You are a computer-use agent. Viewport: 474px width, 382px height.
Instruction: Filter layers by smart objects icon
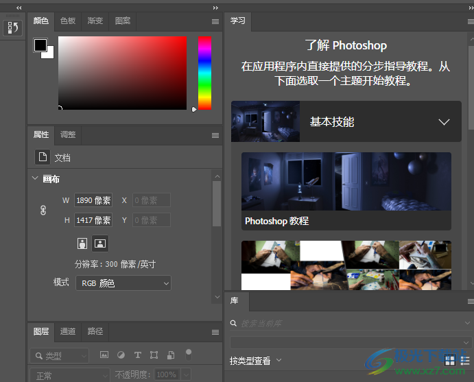pyautogui.click(x=171, y=355)
